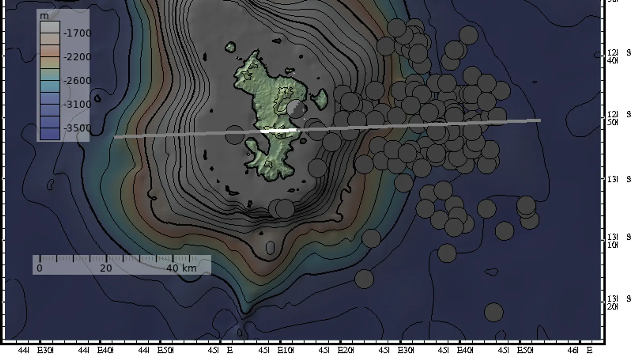This screenshot has height=357, width=634.
Task: Click the "40 km" scale bar label
Action: coord(181,268)
